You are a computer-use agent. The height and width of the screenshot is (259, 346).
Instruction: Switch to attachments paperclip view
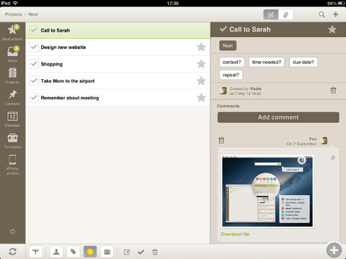click(x=285, y=14)
